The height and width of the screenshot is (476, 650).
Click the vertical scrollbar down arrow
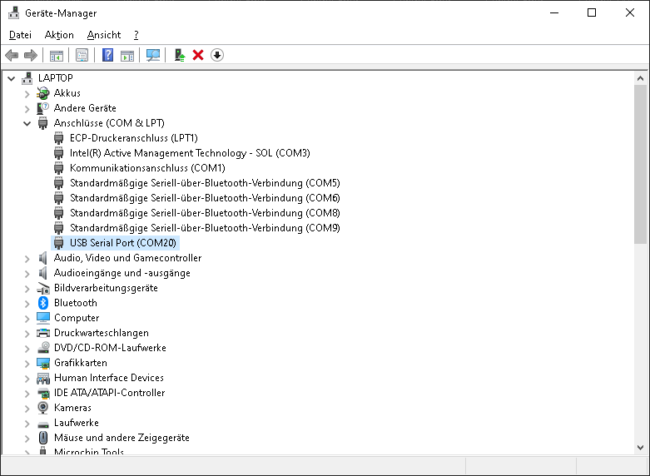pos(640,448)
